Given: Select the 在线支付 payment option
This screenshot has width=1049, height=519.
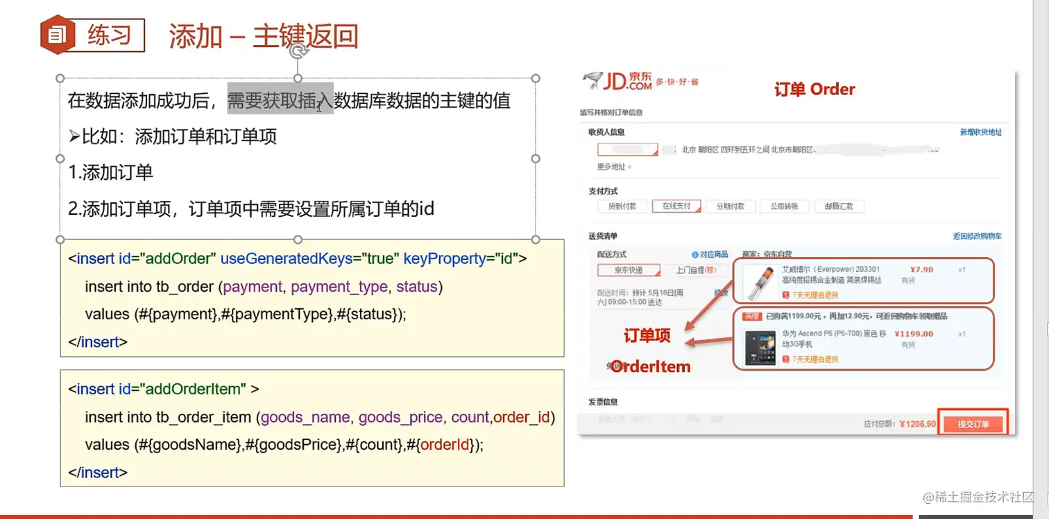Looking at the screenshot, I should [x=676, y=206].
